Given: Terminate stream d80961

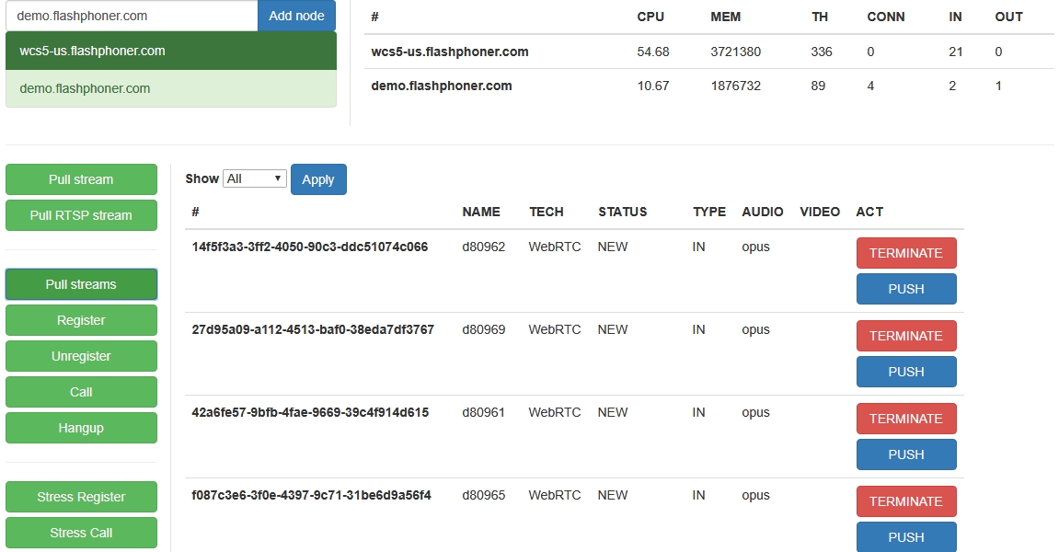Looking at the screenshot, I should [x=905, y=419].
